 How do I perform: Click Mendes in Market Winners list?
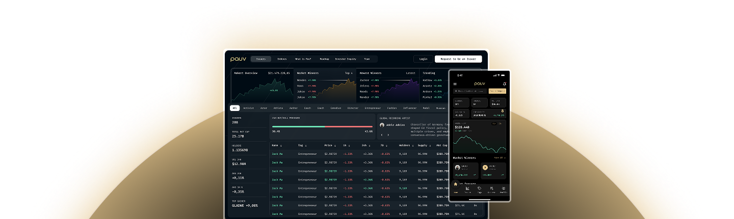[x=301, y=80]
